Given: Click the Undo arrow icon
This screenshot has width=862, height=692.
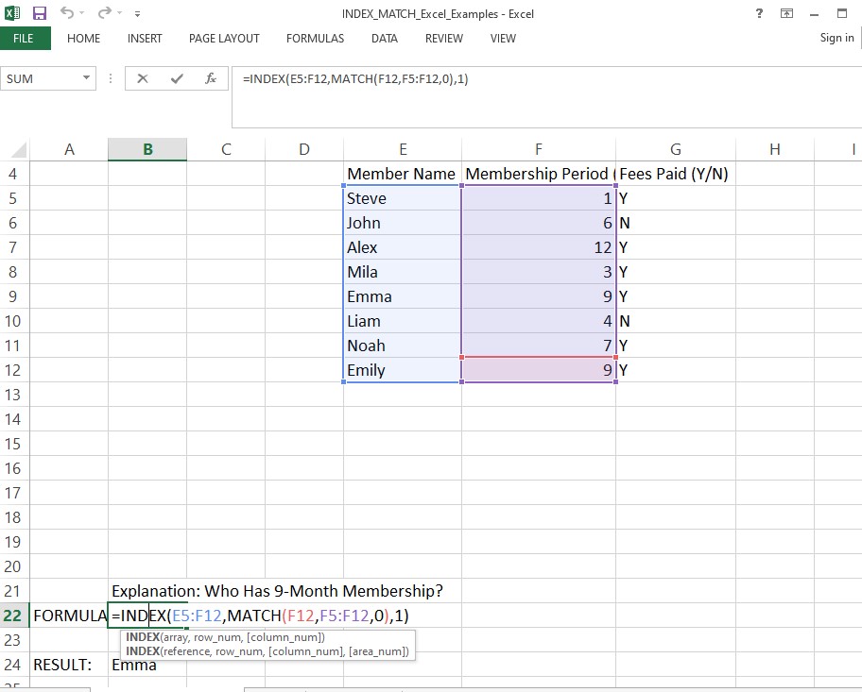Looking at the screenshot, I should 67,13.
